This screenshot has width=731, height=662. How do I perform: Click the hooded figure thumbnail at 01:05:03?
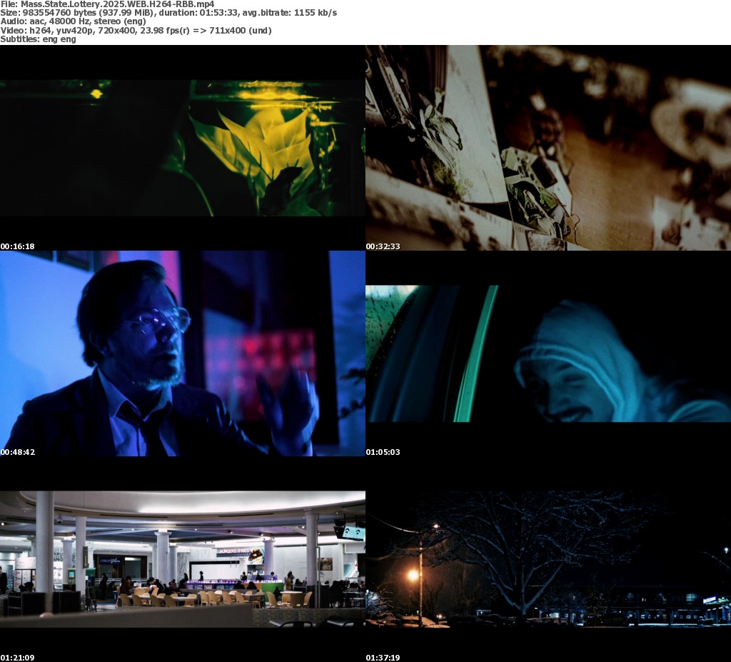[548, 353]
